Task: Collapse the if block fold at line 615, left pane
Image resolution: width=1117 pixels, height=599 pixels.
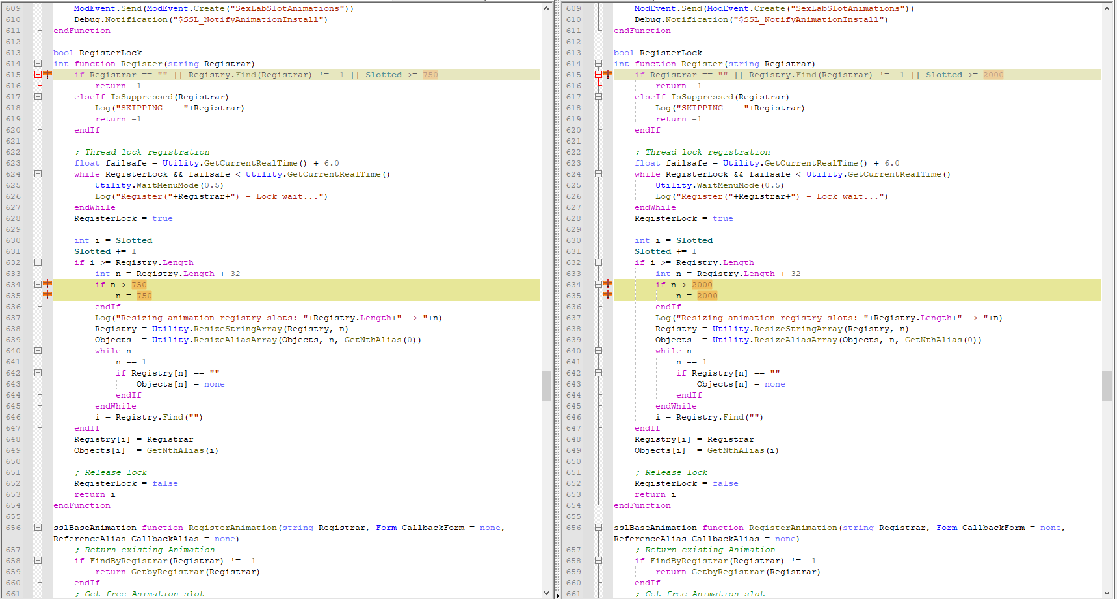Action: 38,75
